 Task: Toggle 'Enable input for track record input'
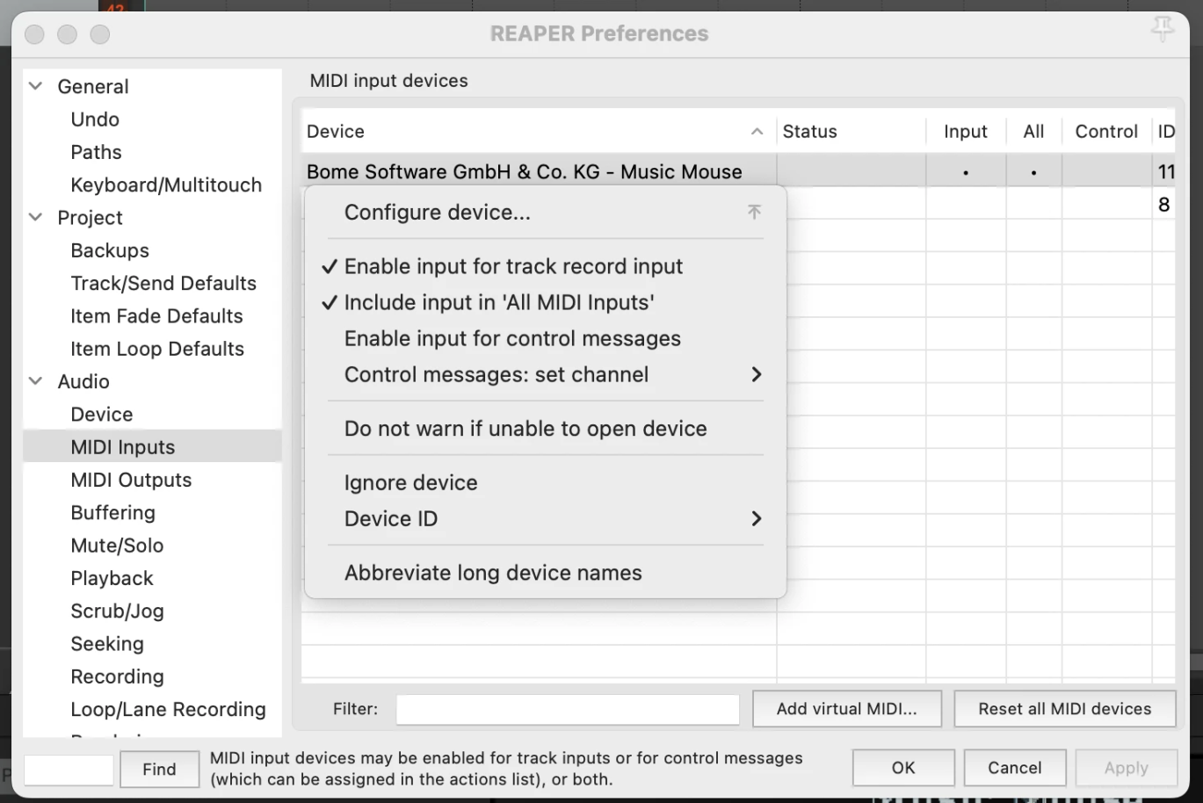[513, 266]
